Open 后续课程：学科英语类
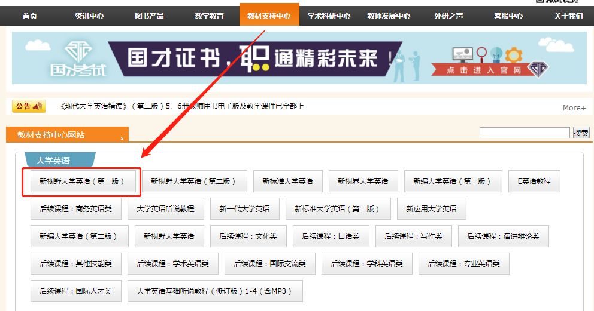Screen dimensions: 594x311 [366, 263]
